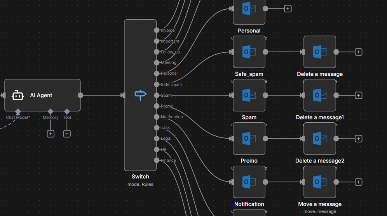Click the AI Agent output connector dot

coord(80,95)
